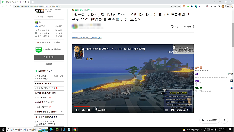Open a new browser tab
Screen dimensions: 234x132
click(x=33, y=2)
